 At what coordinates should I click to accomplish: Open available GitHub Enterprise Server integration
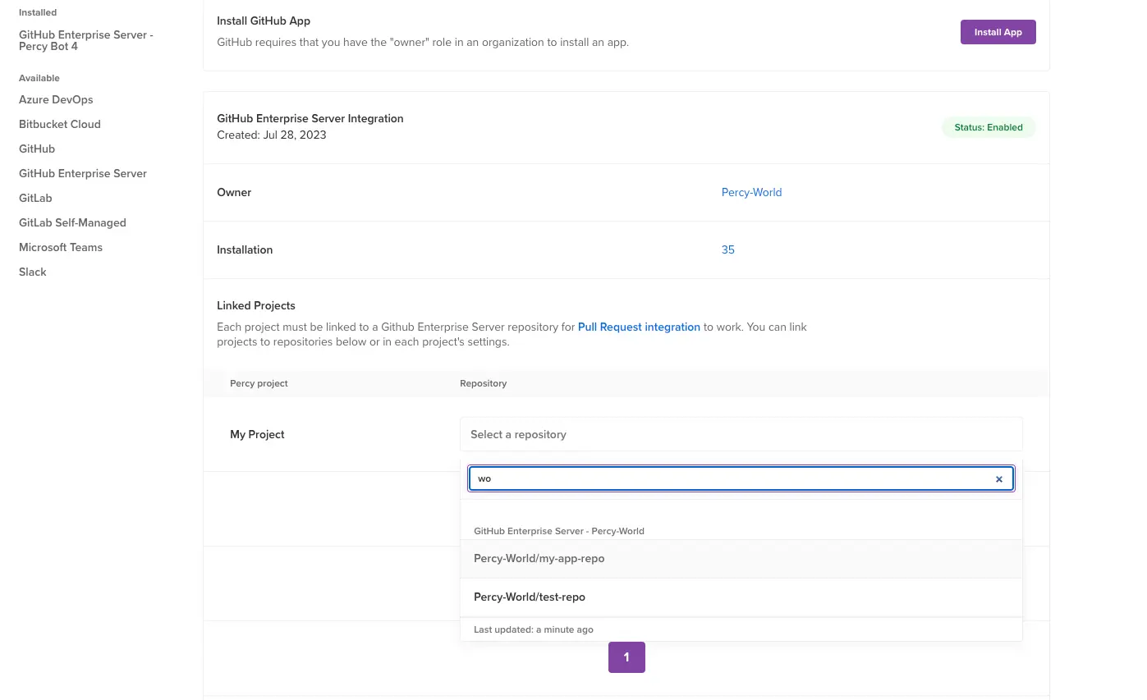(83, 174)
